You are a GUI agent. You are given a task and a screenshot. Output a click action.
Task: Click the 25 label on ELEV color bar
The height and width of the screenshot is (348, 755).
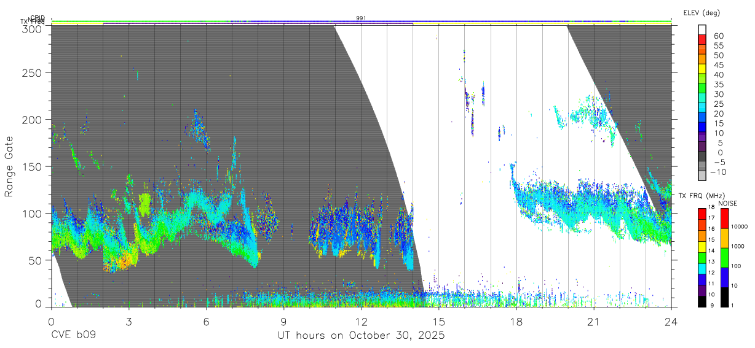coord(718,104)
